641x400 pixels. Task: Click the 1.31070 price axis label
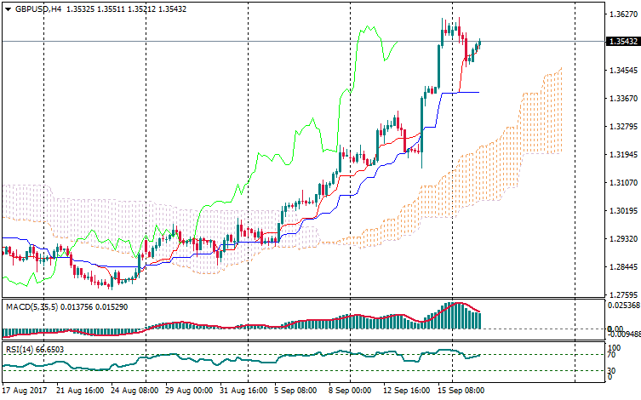pyautogui.click(x=622, y=183)
